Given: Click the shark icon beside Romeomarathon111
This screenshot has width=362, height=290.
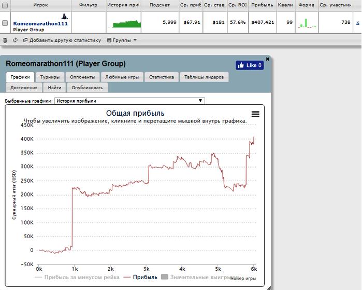Looking at the screenshot, I should (x=65, y=16).
